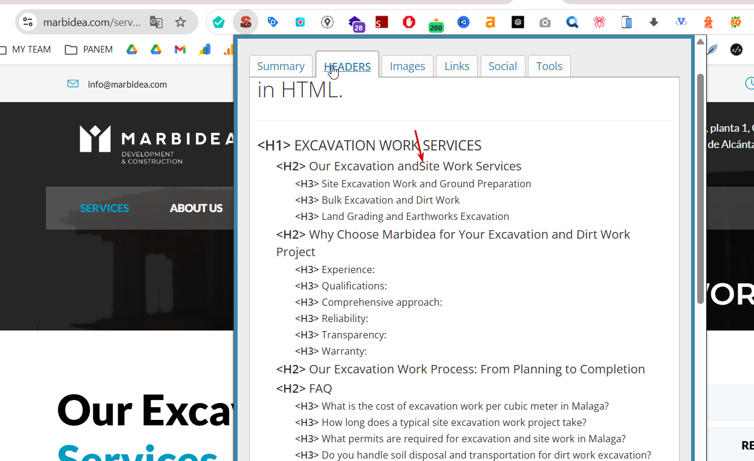Click the orange letter a extension
754x461 pixels.
[x=490, y=22]
